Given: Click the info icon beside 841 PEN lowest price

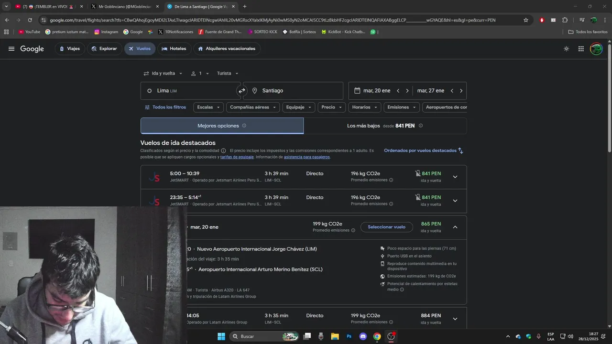Looking at the screenshot, I should coord(421,126).
